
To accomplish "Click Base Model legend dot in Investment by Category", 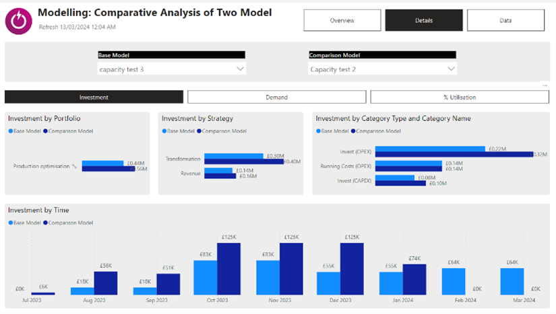I will (318, 131).
